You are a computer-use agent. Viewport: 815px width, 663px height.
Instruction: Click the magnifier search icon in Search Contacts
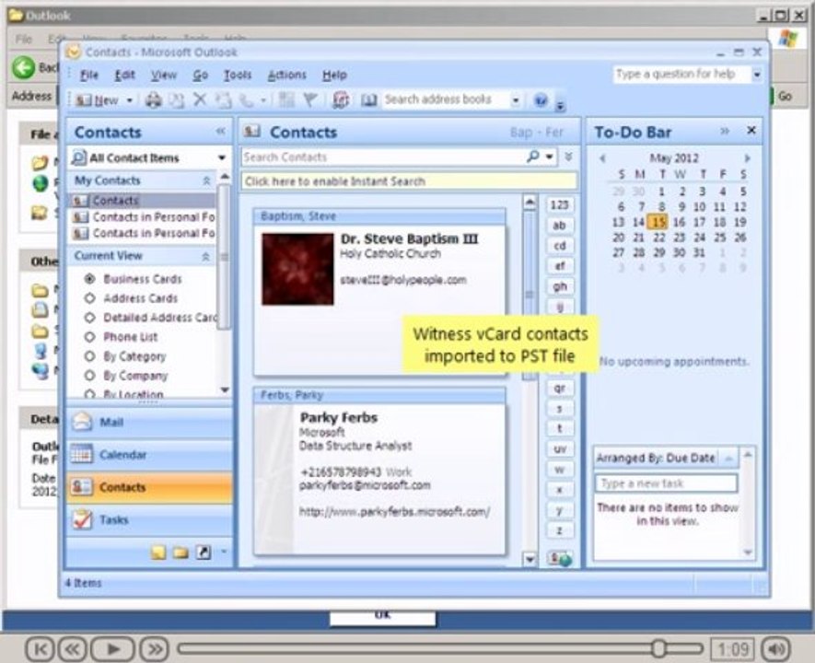(533, 156)
